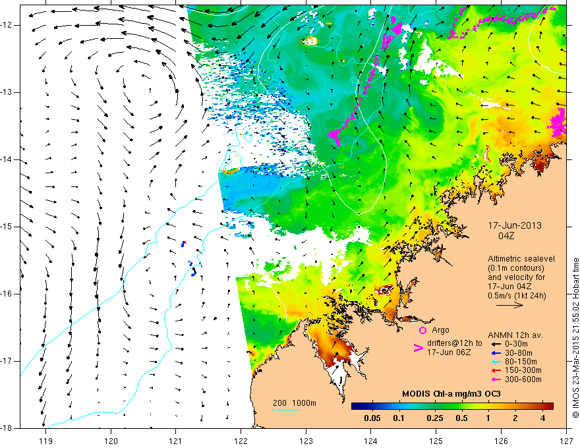
Task: Select the magenta 300-600m arrow legend symbol
Action: click(x=496, y=379)
